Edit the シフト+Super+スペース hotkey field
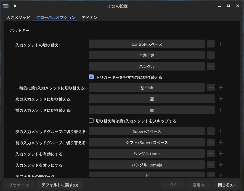Viewport: 244px width, 191px height. [x=147, y=142]
